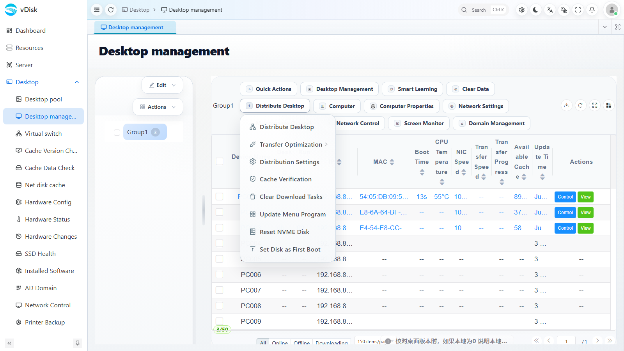
Task: Click the Clear Data button
Action: (471, 89)
